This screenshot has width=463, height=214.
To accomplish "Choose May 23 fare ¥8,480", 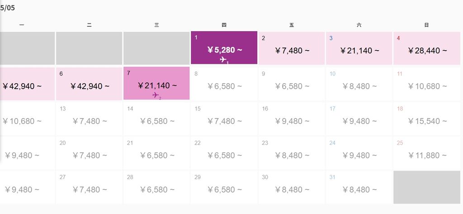I will pos(292,153).
